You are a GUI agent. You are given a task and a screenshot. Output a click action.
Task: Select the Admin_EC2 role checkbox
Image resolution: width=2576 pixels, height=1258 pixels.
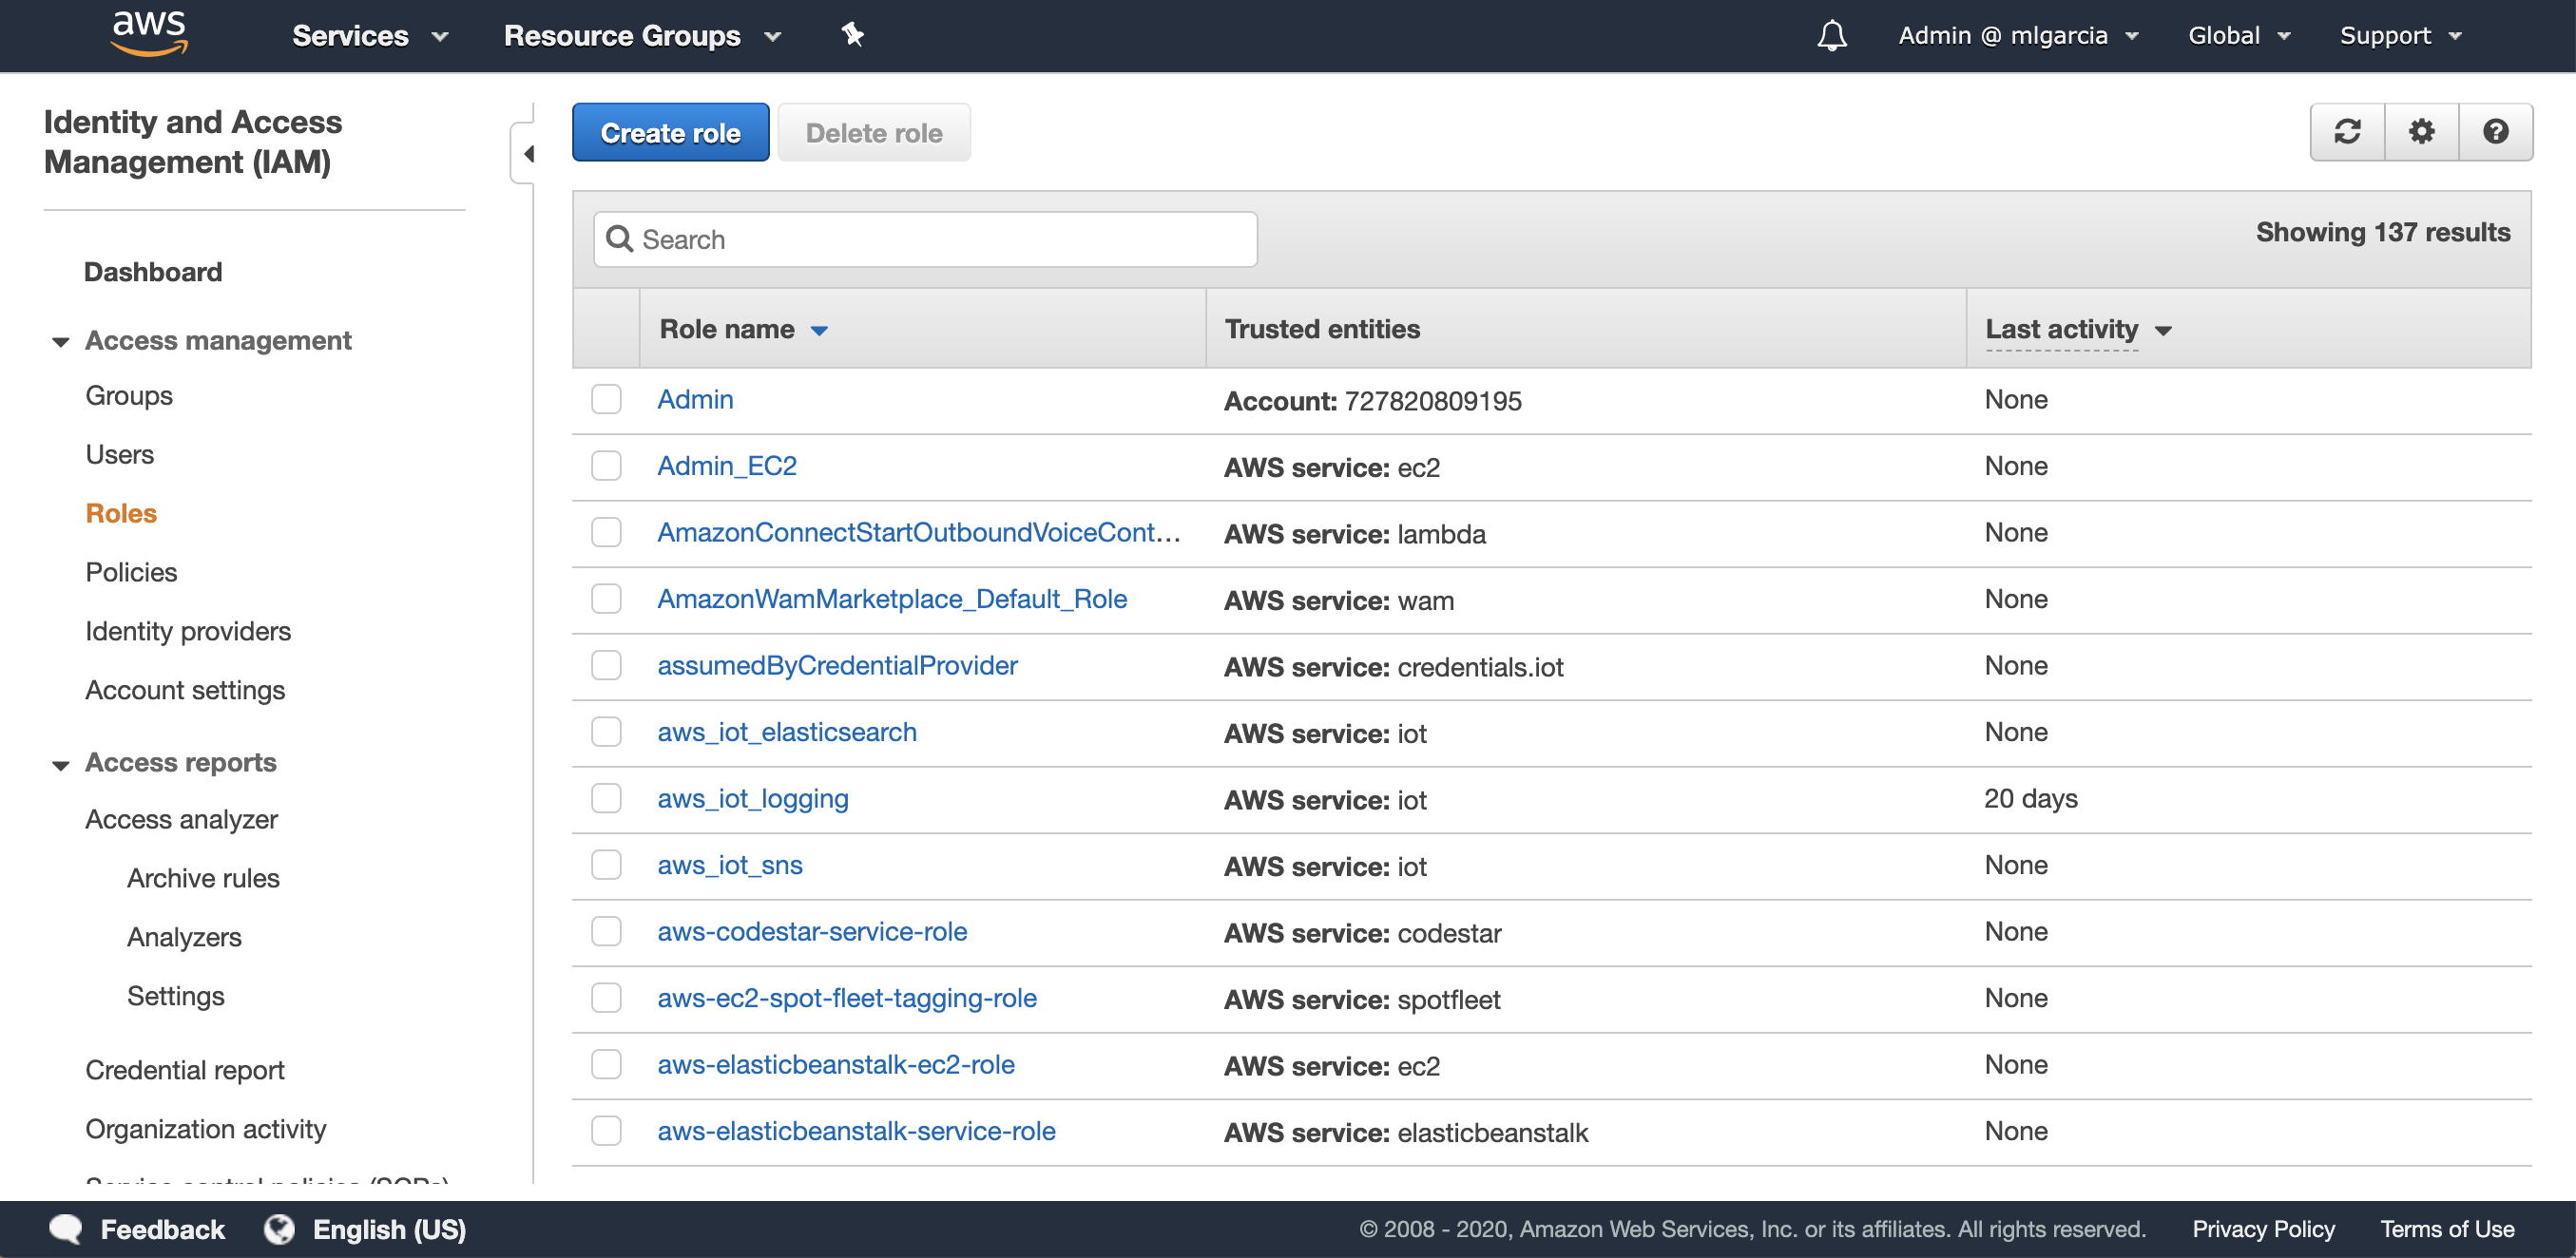click(x=606, y=467)
